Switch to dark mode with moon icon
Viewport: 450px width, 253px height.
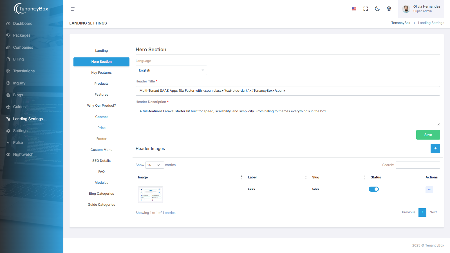coord(377,9)
